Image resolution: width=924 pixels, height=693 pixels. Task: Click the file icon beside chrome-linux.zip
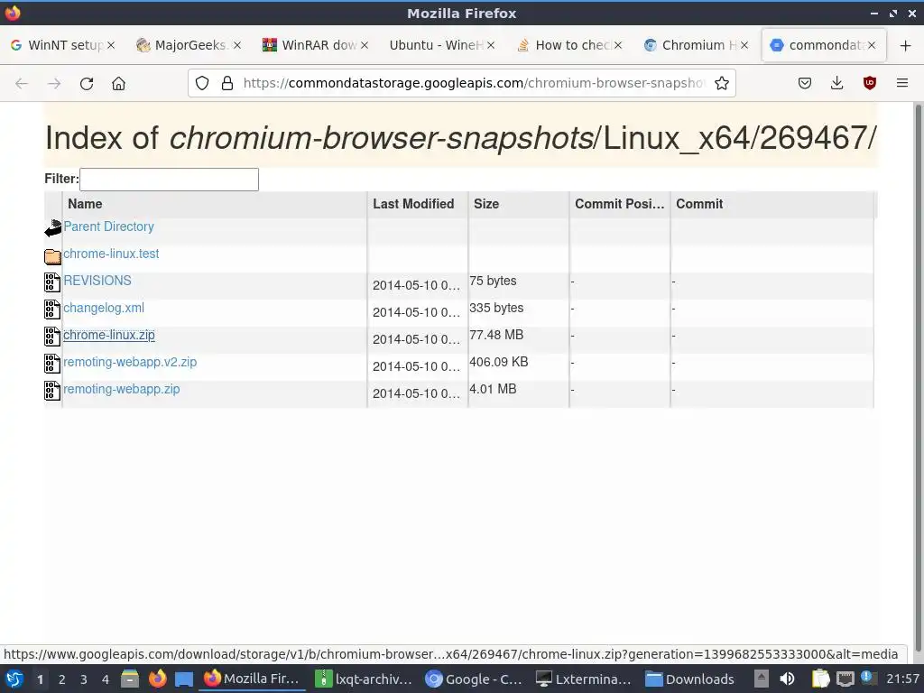pos(52,337)
